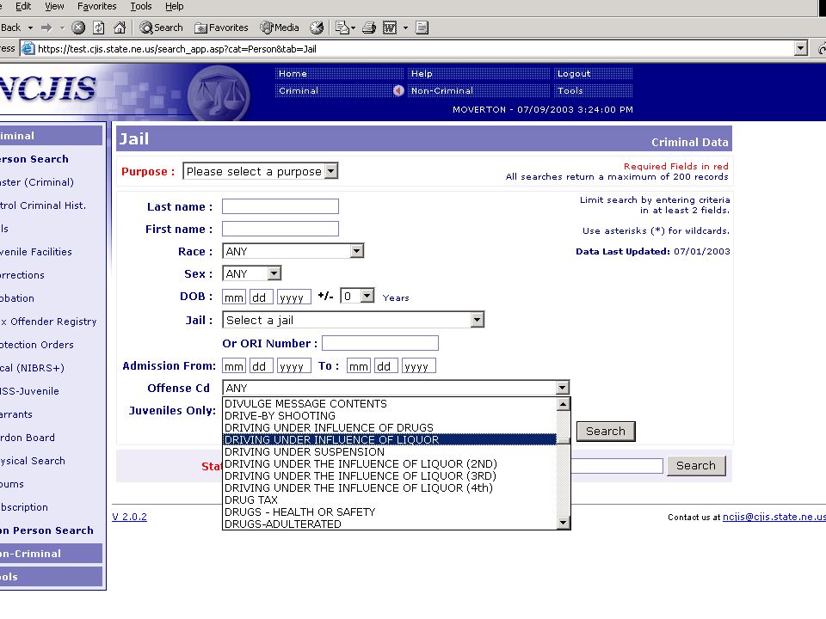Open Protection Orders in sidebar

pos(37,344)
